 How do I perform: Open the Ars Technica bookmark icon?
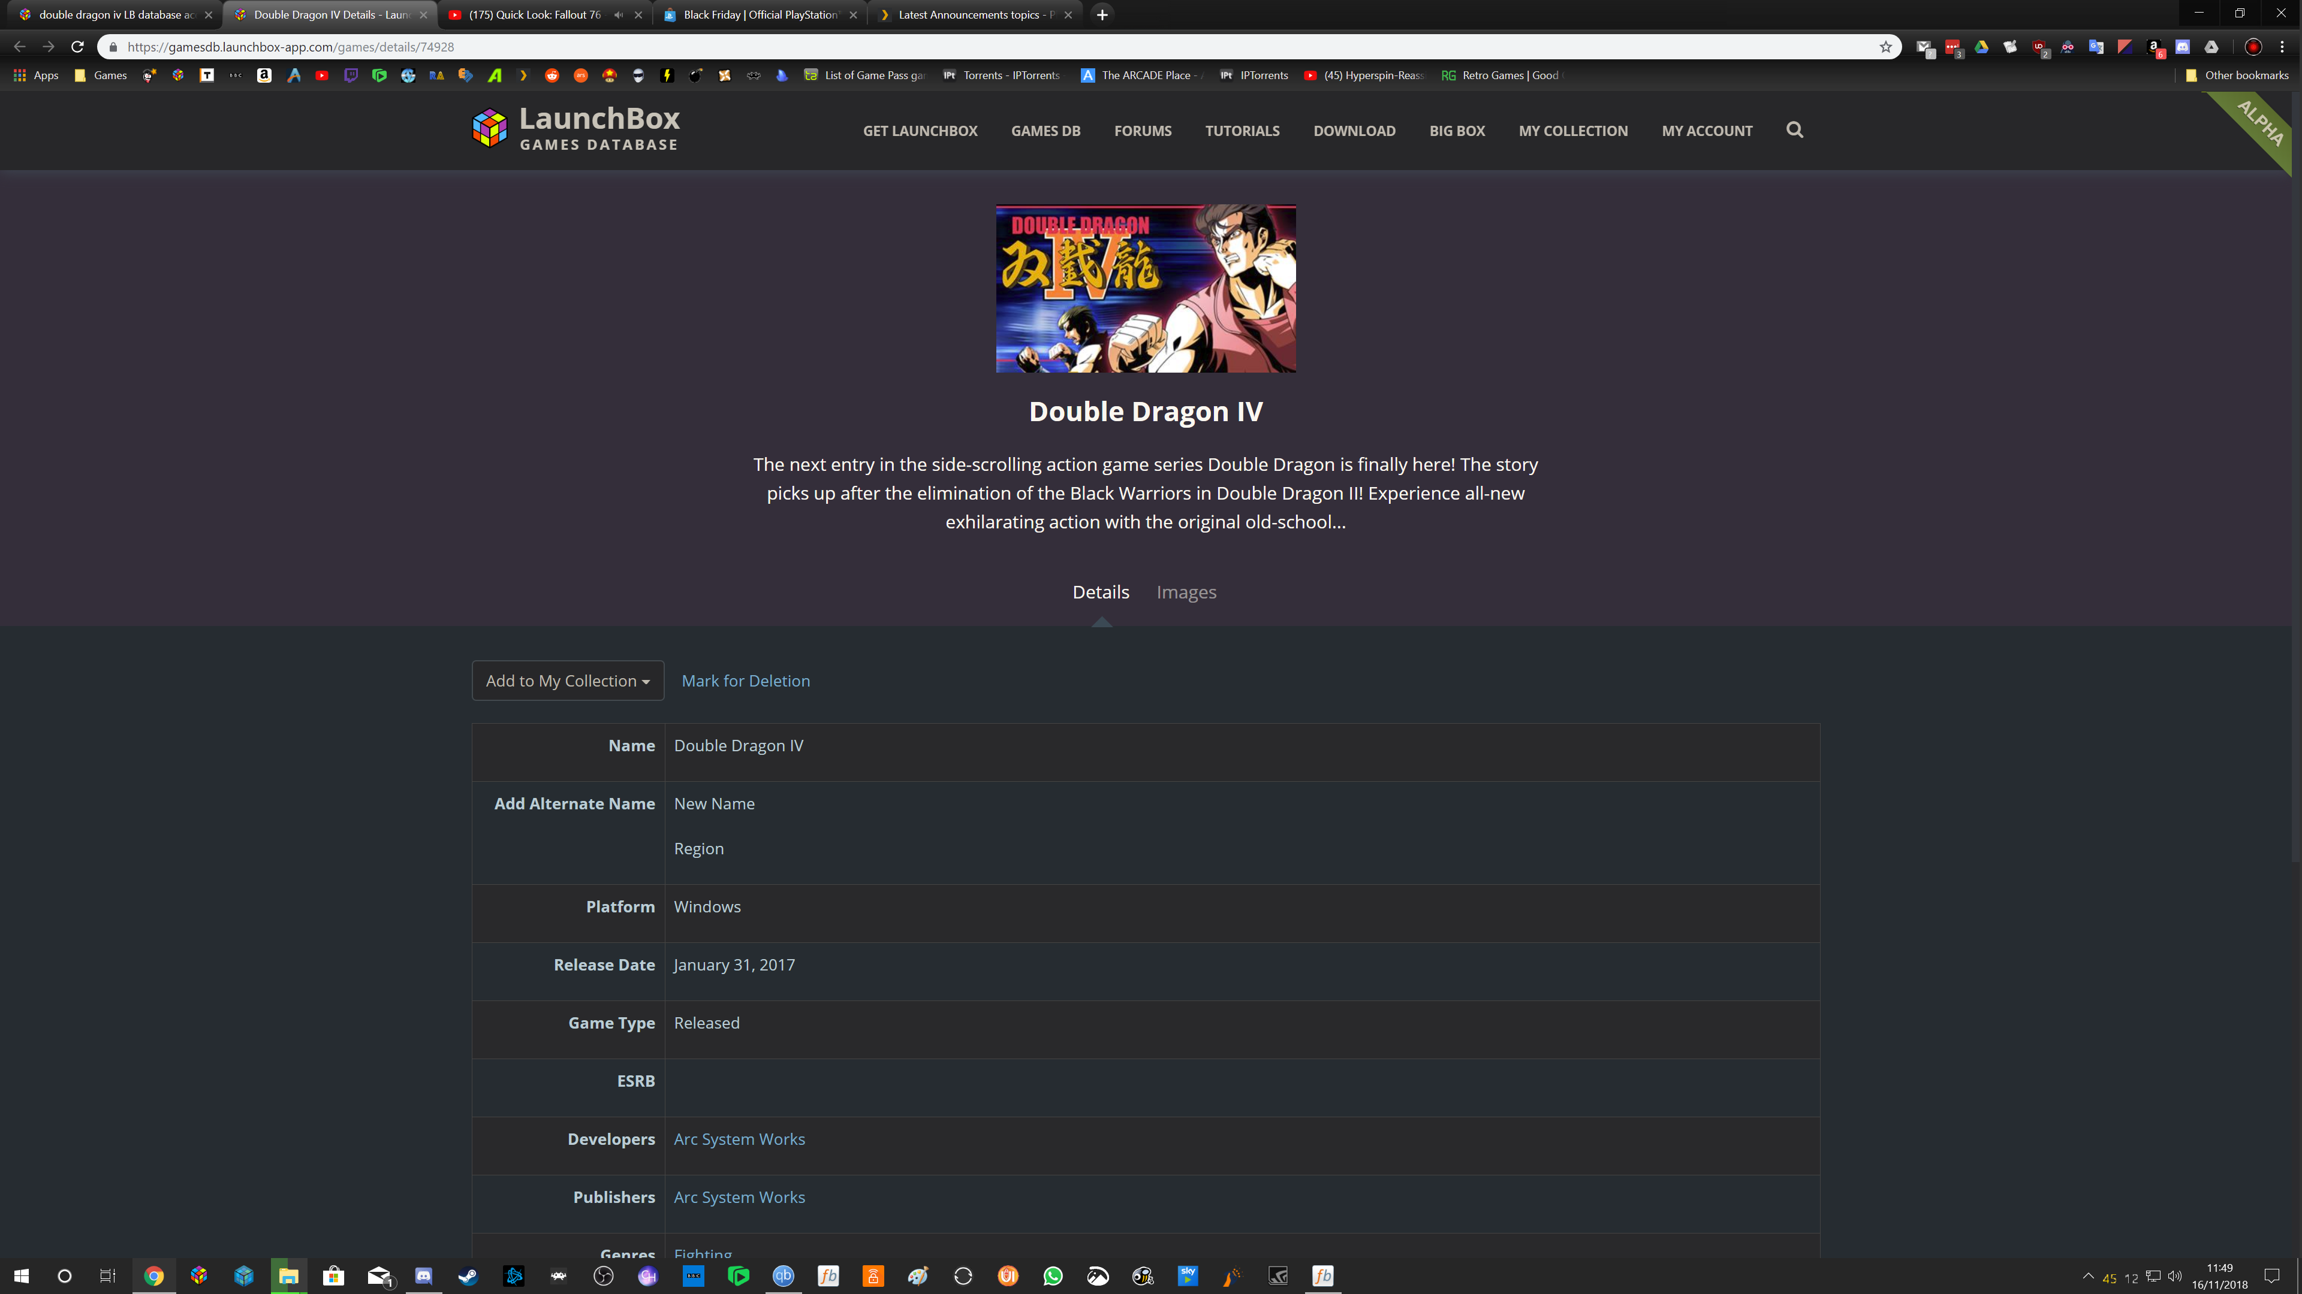pyautogui.click(x=581, y=76)
